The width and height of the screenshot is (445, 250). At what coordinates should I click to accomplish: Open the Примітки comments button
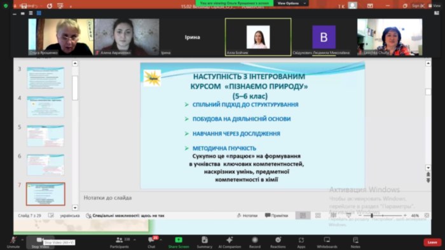(277, 216)
